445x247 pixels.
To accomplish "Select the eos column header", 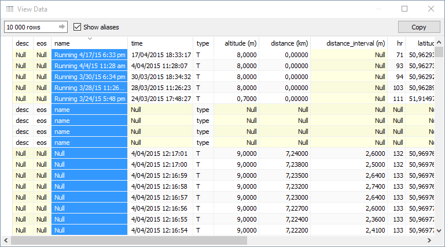I will pos(42,43).
